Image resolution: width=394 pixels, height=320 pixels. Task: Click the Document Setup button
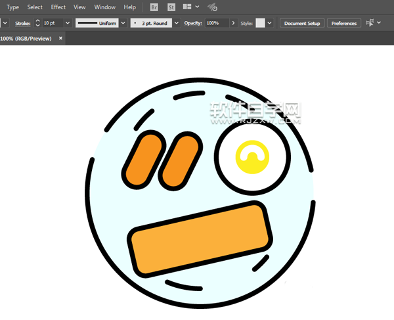302,23
